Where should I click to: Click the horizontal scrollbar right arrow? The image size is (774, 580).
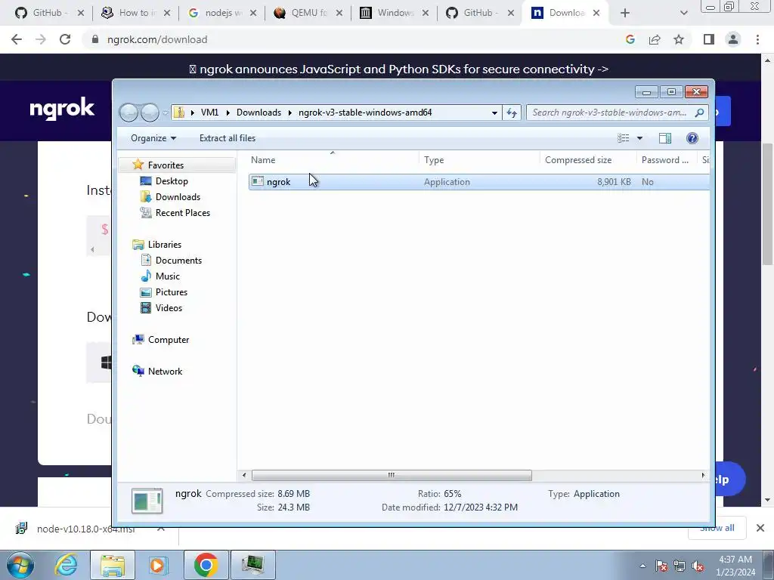tap(703, 476)
